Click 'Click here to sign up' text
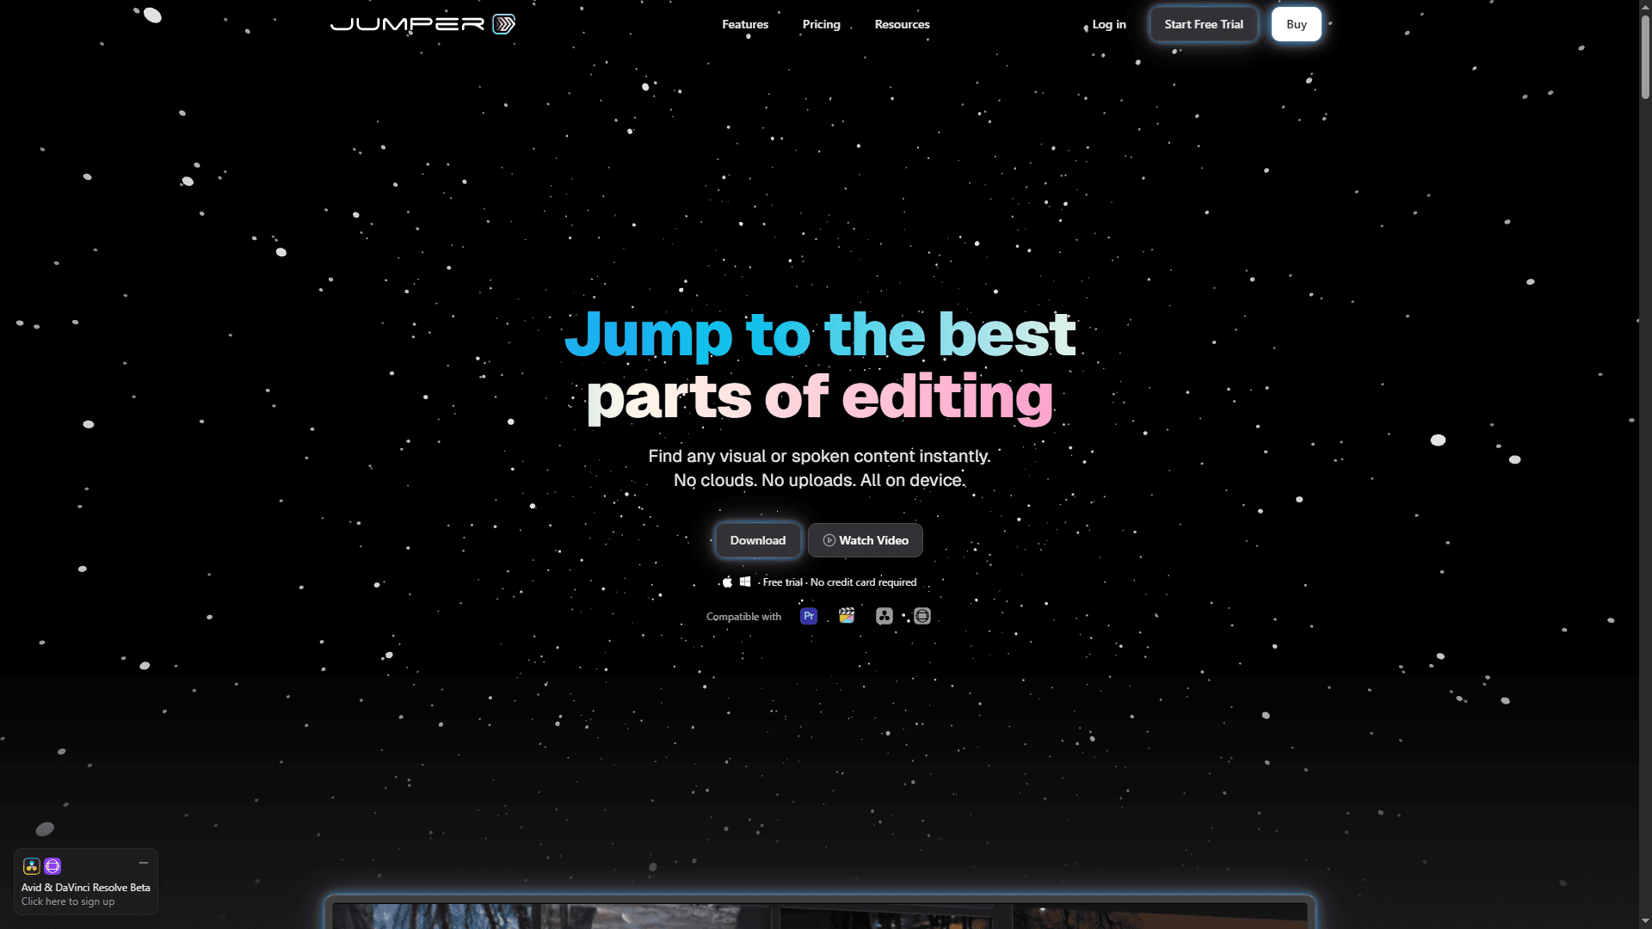The height and width of the screenshot is (929, 1652). point(68,901)
